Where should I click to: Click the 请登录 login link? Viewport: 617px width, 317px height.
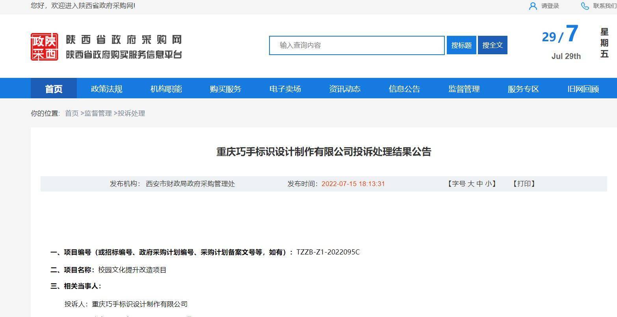(550, 6)
